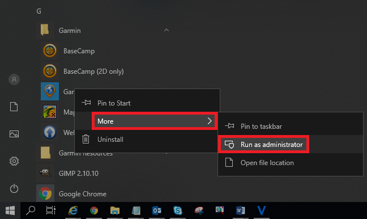Click the blue up-arrow WebUpdater icon
367x219 pixels.
50,132
